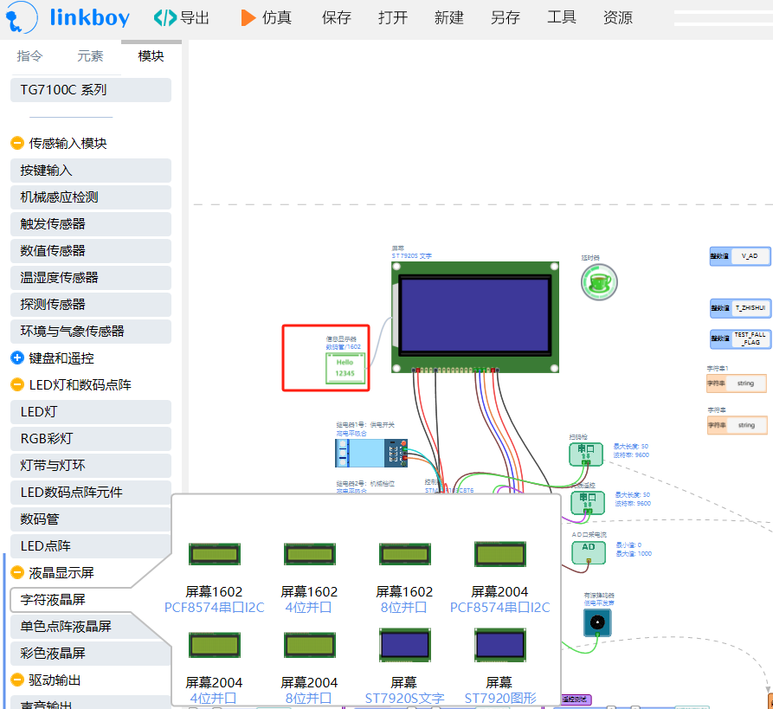Switch to the 元素 tab
Viewport: 773px width, 709px height.
click(90, 55)
